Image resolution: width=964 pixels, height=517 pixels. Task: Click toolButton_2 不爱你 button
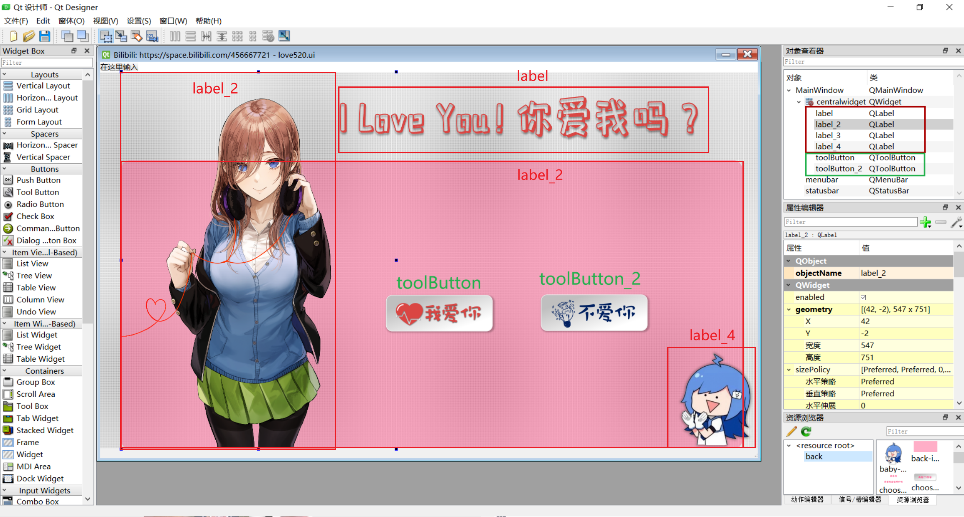click(x=593, y=313)
